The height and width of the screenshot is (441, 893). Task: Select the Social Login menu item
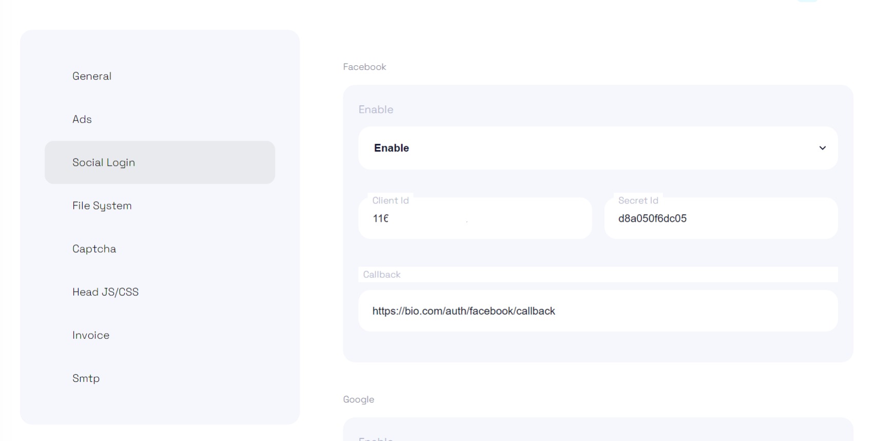[x=160, y=162]
